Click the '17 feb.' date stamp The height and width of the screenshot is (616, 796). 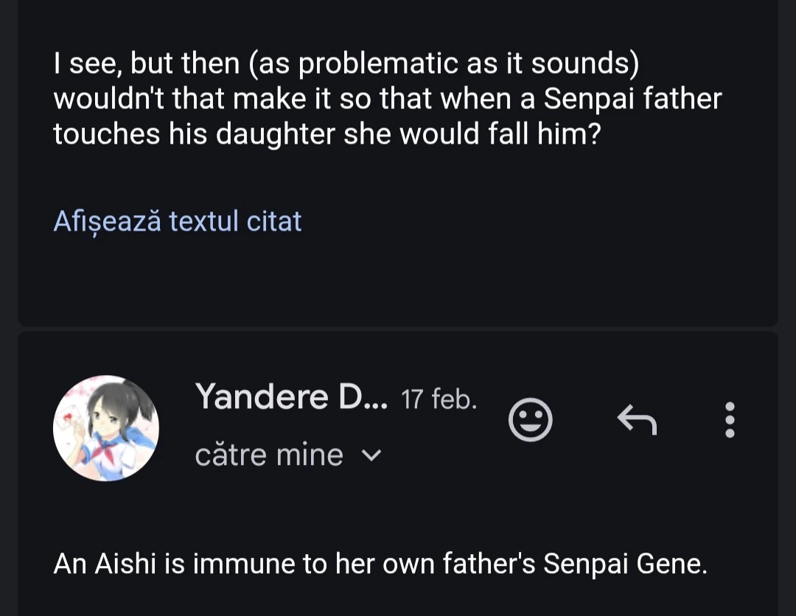pyautogui.click(x=439, y=400)
